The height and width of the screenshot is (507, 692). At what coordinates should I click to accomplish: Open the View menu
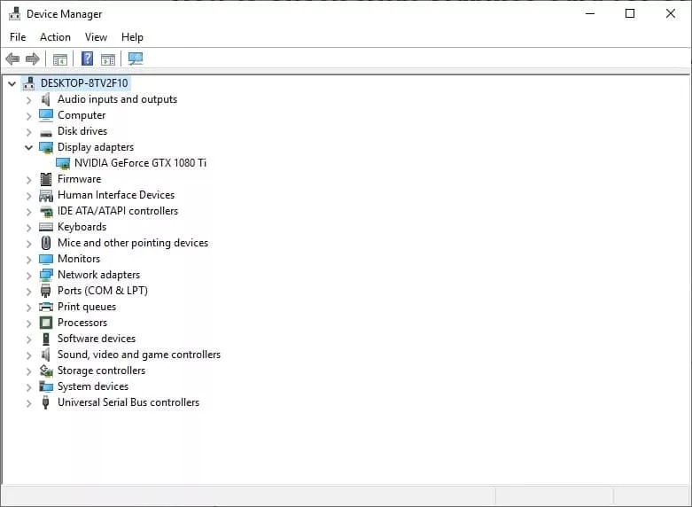point(96,37)
